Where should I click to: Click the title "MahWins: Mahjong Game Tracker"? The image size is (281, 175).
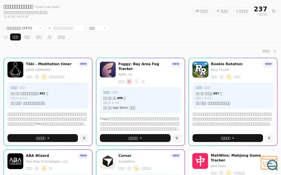tap(236, 158)
